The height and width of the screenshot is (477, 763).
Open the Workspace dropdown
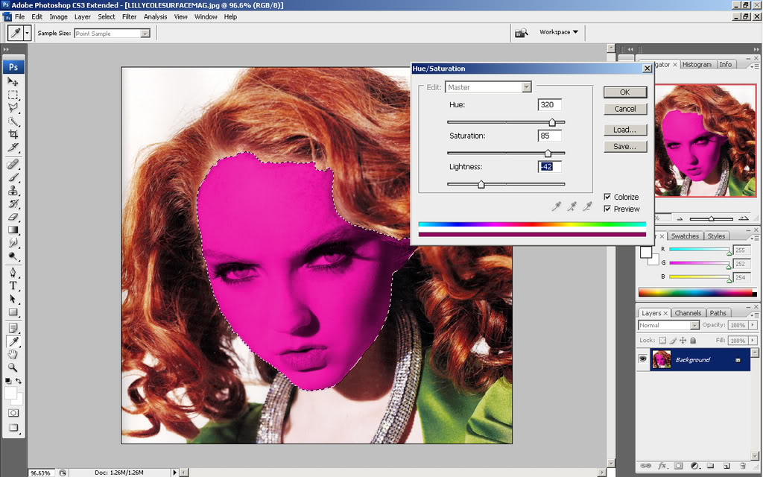559,32
